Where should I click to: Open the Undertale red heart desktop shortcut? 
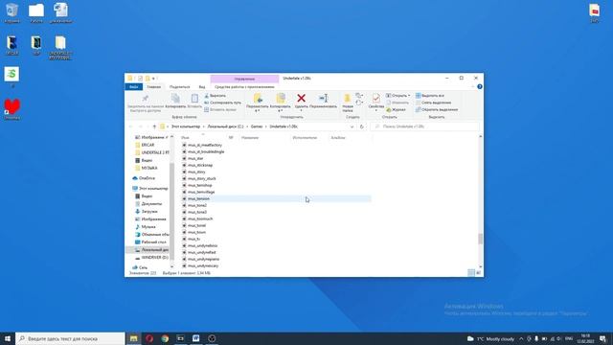pos(12,108)
